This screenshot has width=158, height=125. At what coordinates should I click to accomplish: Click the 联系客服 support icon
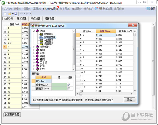tap(101, 9)
